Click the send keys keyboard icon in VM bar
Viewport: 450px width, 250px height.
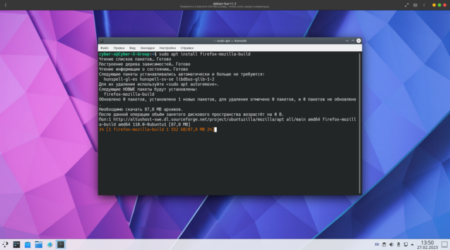point(415,5)
